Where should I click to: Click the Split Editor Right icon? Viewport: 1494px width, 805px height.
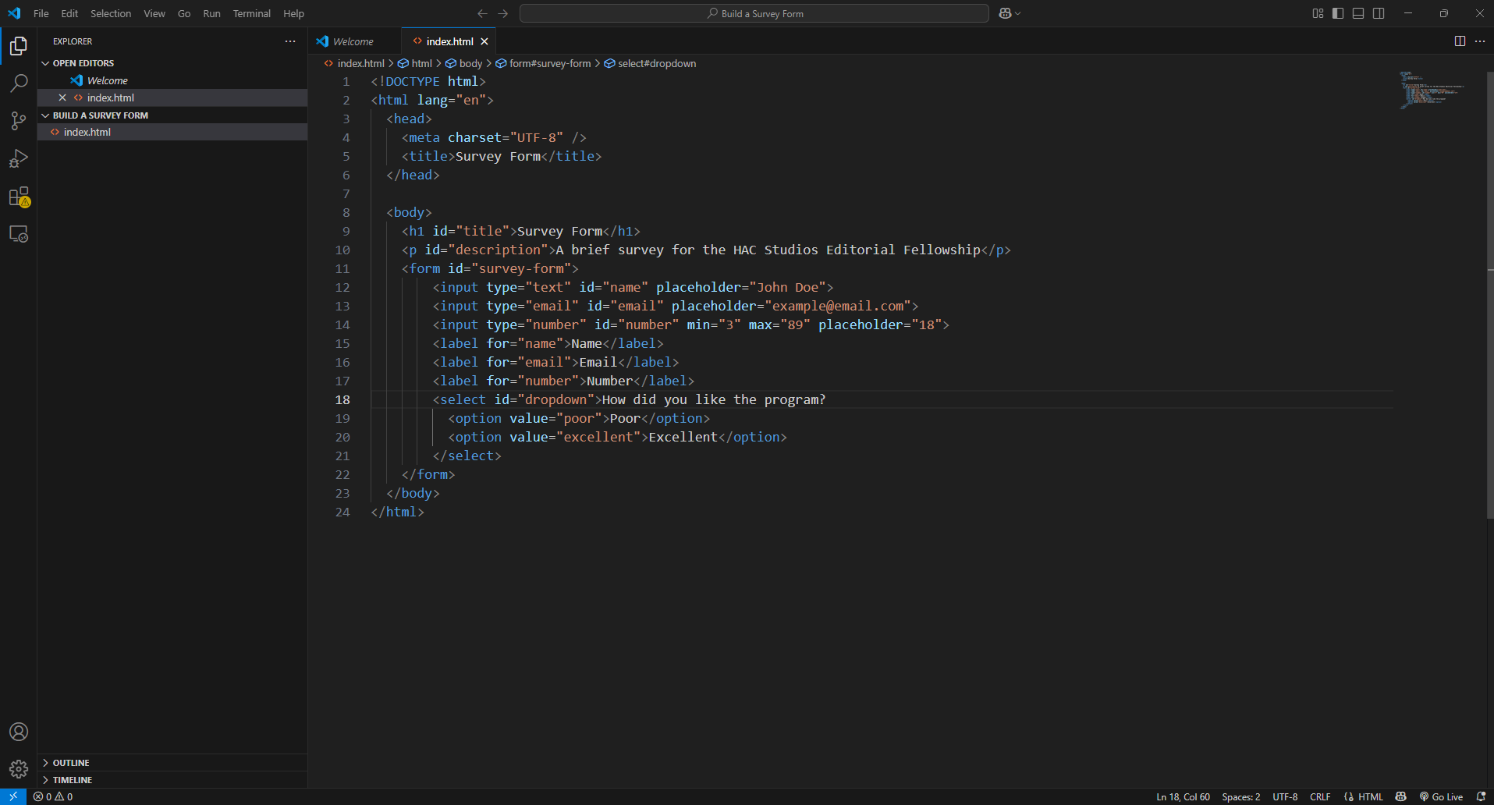coord(1460,41)
